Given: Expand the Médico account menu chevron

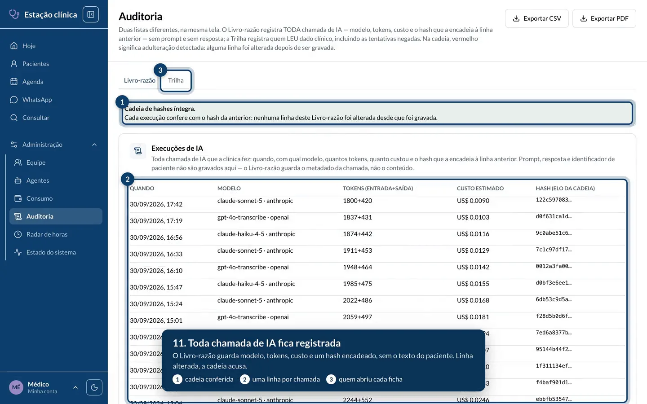Looking at the screenshot, I should (75, 387).
